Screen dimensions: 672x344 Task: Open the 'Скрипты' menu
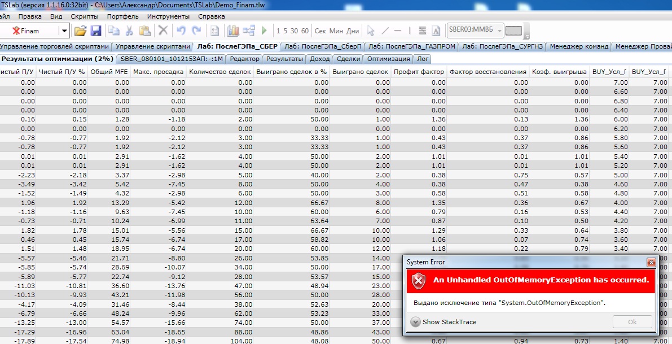(85, 16)
